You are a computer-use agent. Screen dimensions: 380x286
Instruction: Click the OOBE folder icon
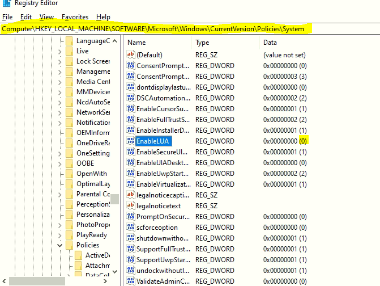pyautogui.click(x=69, y=163)
